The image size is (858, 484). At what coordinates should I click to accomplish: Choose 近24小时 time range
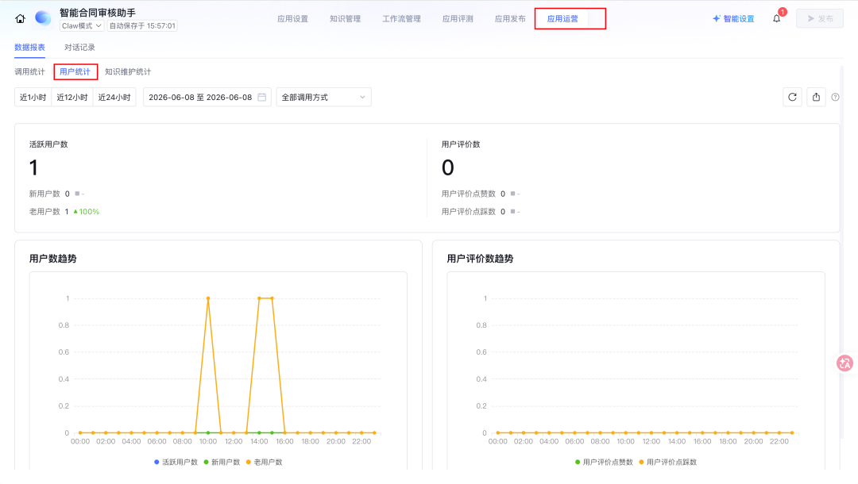[x=114, y=98]
